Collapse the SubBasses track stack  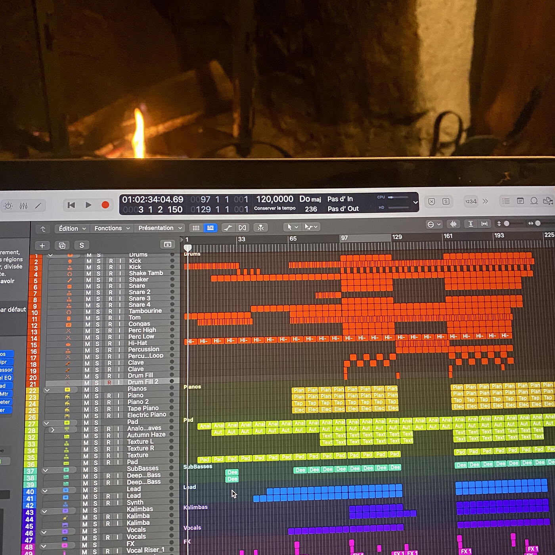coord(46,470)
